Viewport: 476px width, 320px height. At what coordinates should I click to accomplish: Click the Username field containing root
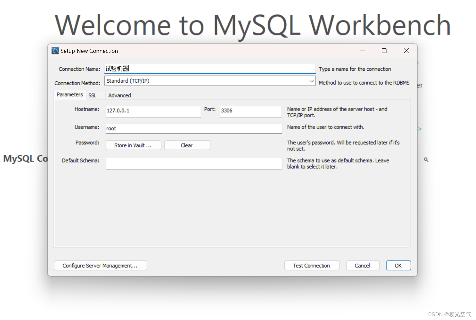(194, 129)
